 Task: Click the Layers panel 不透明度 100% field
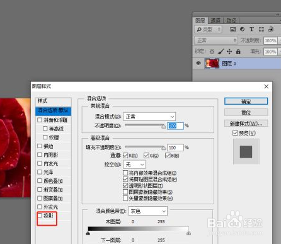coord(270,40)
